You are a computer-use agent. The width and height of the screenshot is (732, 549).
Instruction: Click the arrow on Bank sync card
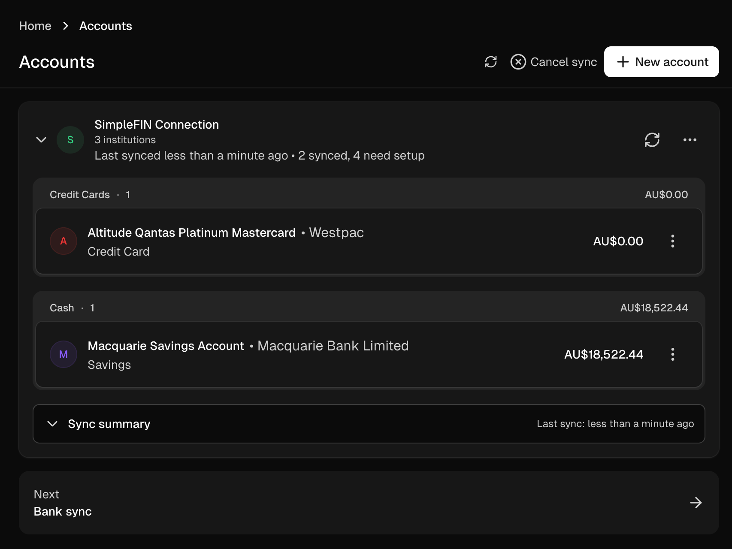tap(696, 503)
